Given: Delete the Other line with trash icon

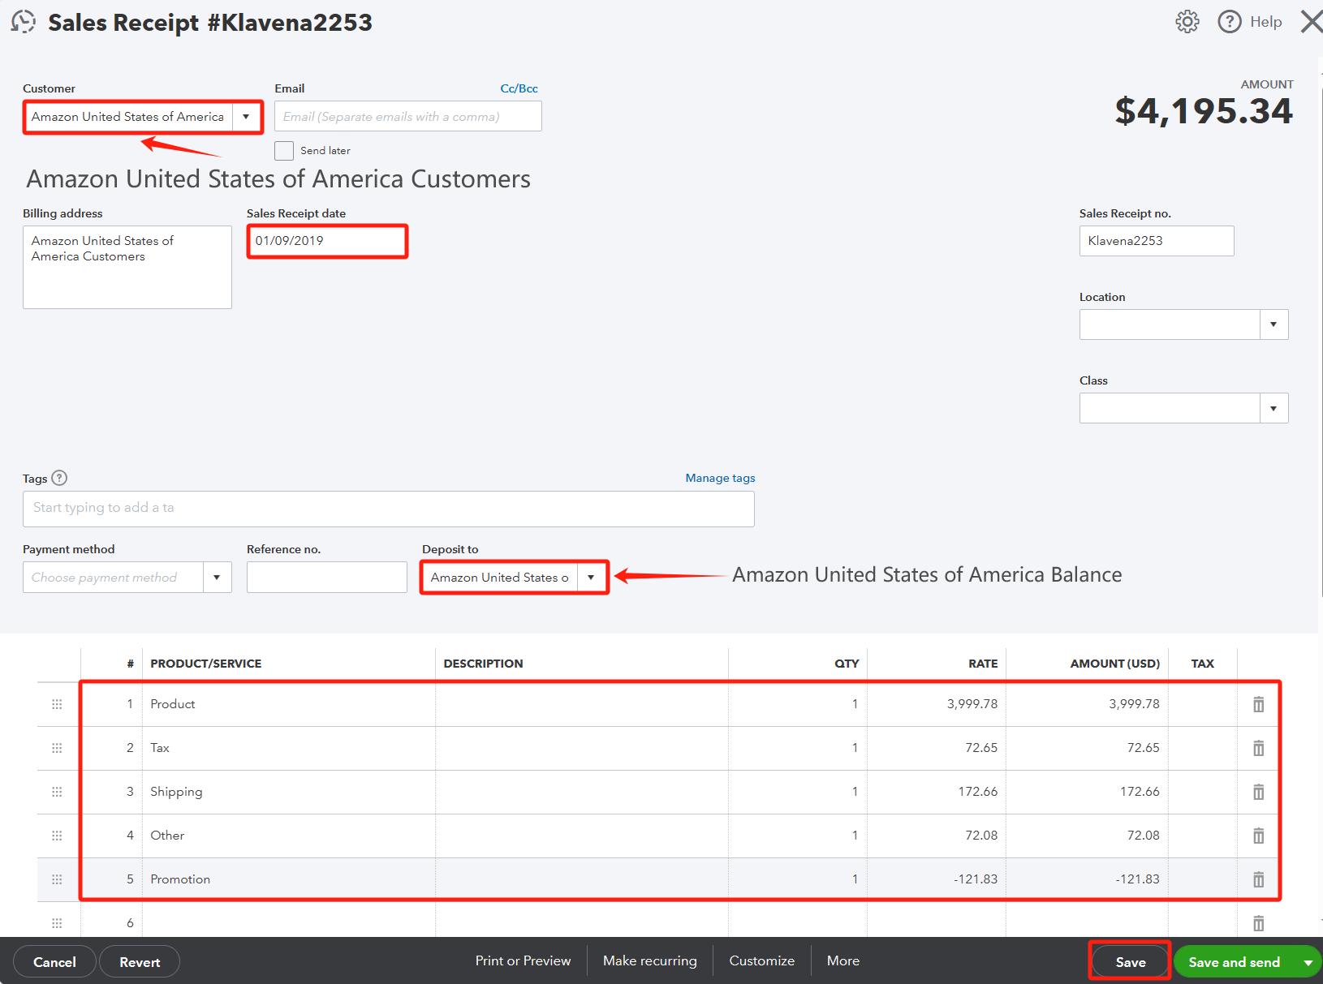Looking at the screenshot, I should point(1258,836).
